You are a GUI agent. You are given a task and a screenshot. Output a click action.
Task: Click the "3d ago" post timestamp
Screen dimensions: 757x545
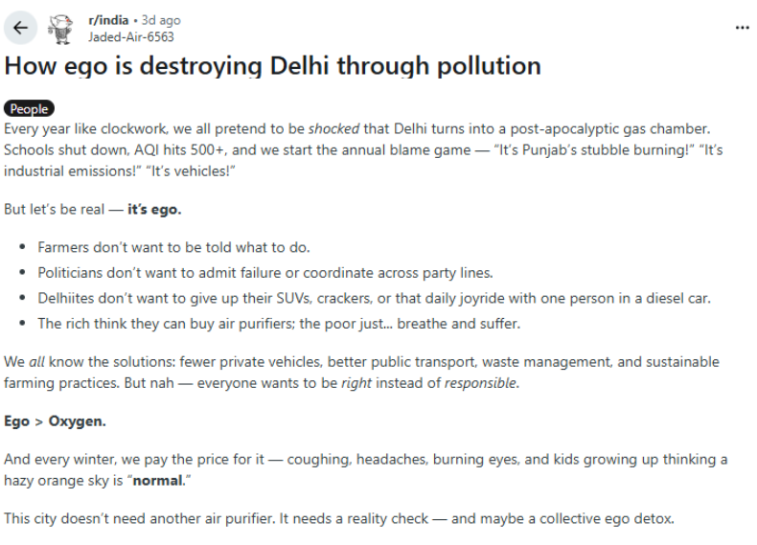[161, 20]
